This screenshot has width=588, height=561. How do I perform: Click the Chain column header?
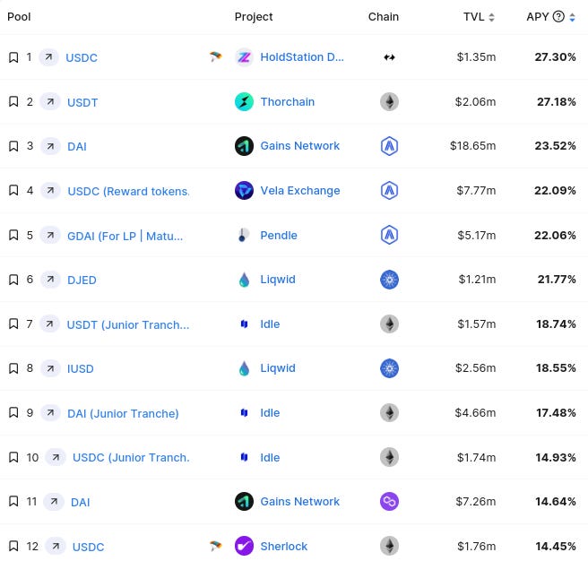tap(384, 16)
